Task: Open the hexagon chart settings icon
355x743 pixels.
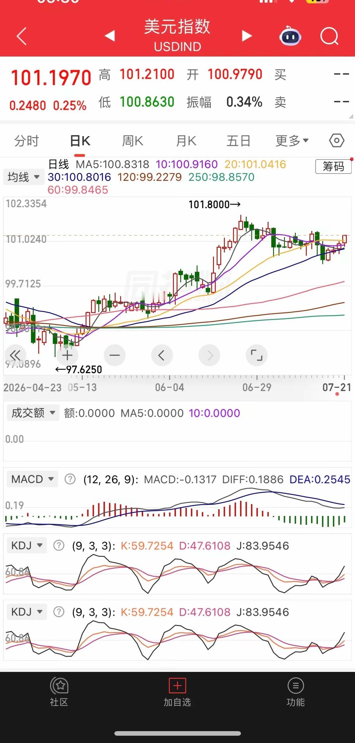Action: coord(336,141)
